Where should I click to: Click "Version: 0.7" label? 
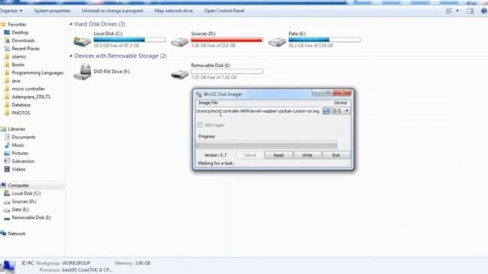pos(215,155)
